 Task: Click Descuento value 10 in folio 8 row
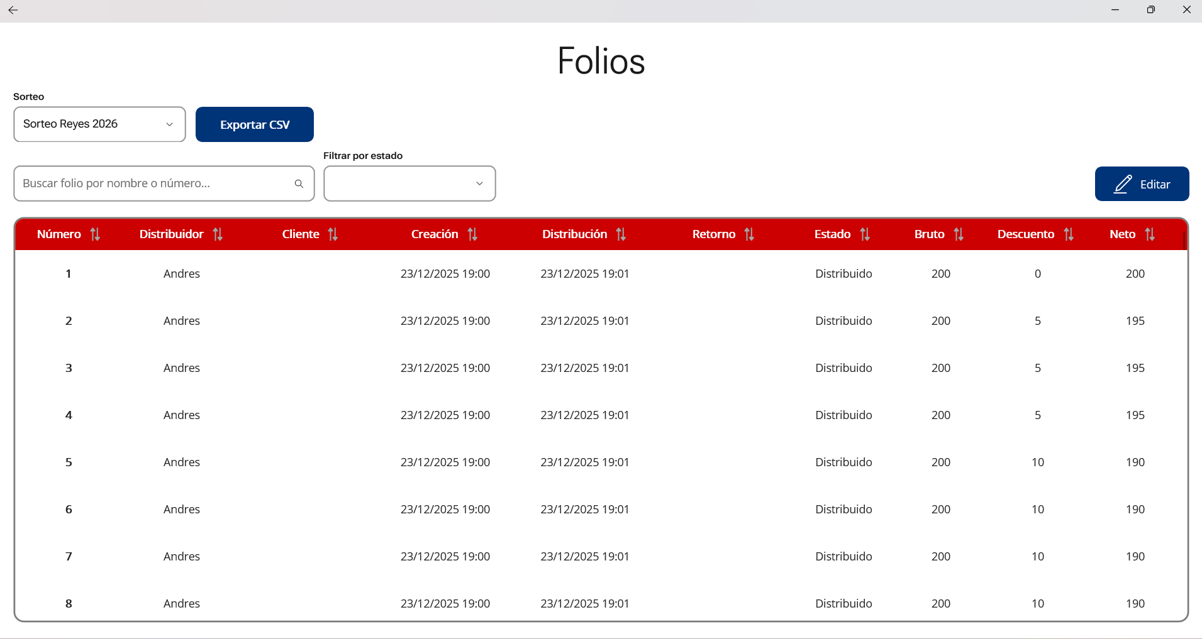(1038, 604)
